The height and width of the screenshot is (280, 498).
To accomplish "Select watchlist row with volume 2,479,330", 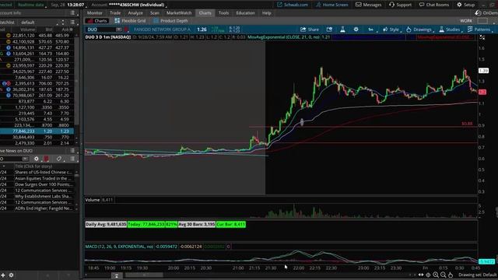I will point(37,143).
